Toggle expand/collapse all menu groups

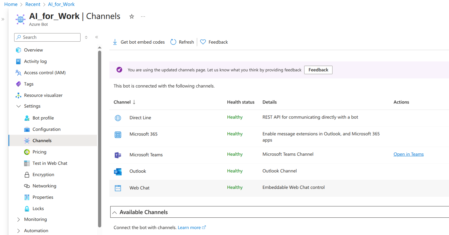click(86, 37)
